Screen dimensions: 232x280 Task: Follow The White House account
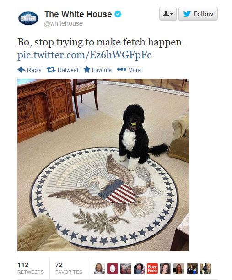(x=198, y=14)
